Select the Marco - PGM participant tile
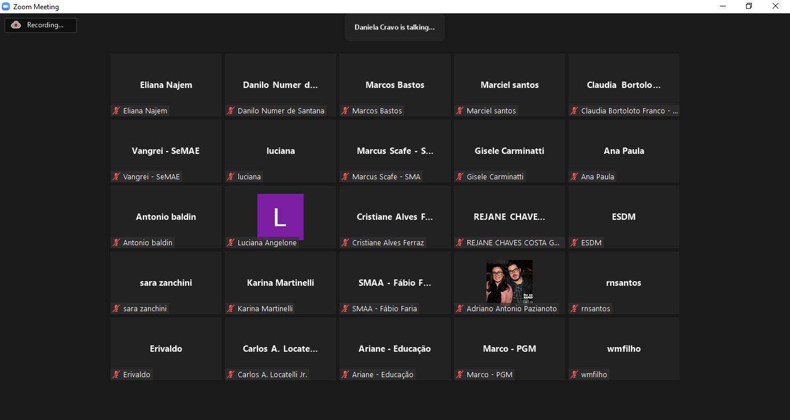This screenshot has width=790, height=420. pyautogui.click(x=510, y=349)
